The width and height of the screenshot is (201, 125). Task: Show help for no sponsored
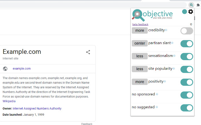point(157,94)
